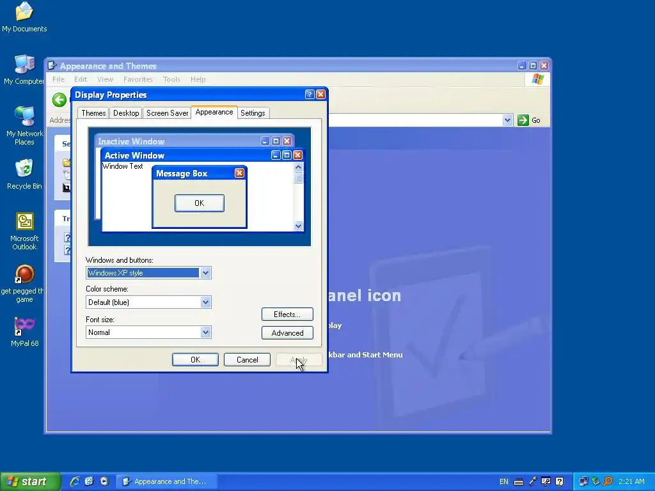This screenshot has height=491, width=655.
Task: Open View menu in Appearance and Themes
Action: [106, 79]
